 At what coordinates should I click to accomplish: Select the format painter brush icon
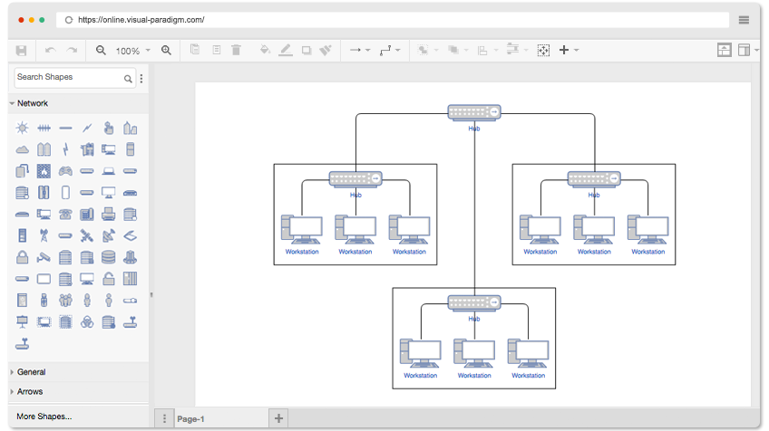326,50
